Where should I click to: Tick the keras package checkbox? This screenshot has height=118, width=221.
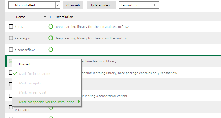11,26
